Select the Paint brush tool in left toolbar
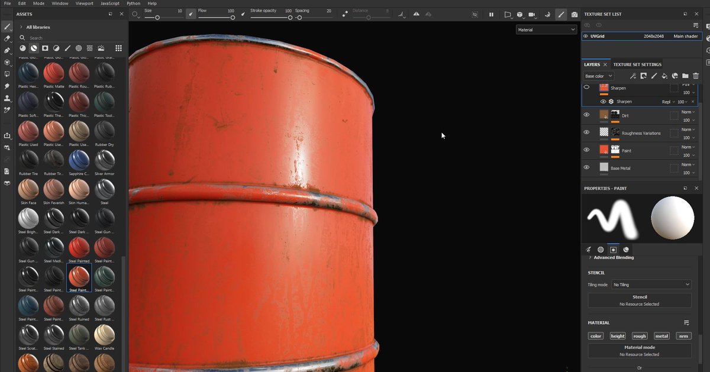 [7, 27]
